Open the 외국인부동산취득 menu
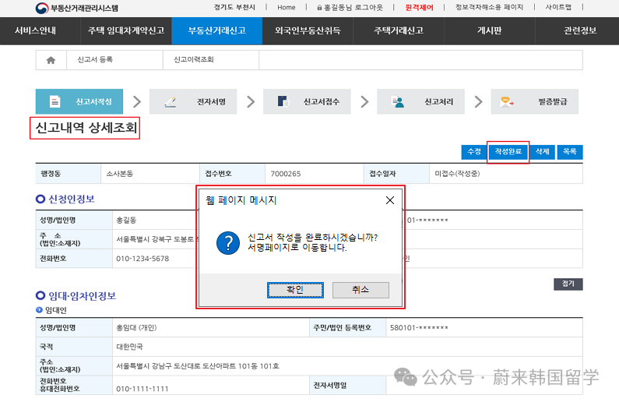 point(308,31)
